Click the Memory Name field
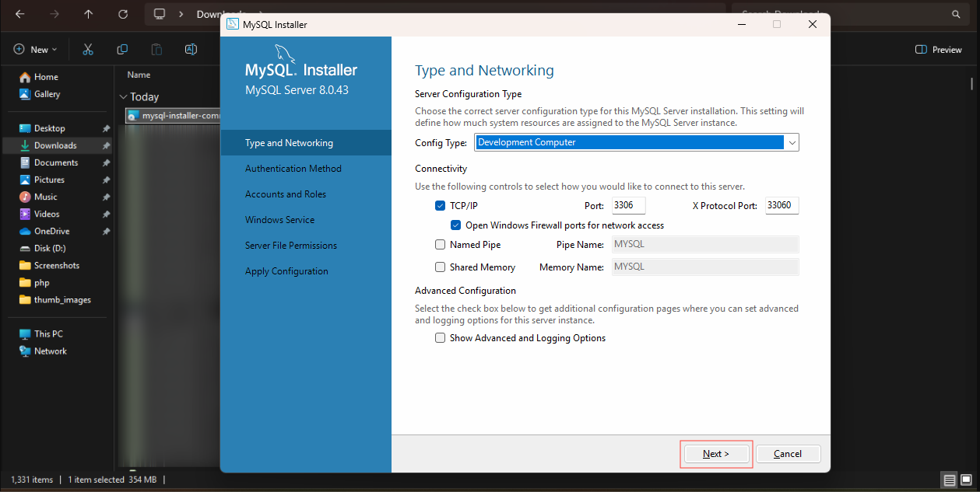The height and width of the screenshot is (492, 980). [x=705, y=267]
